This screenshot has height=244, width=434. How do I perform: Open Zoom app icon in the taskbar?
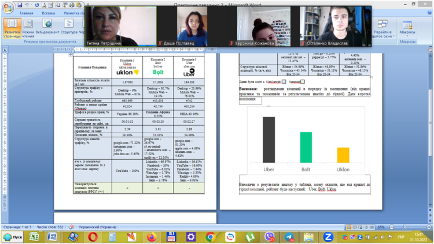(327, 237)
